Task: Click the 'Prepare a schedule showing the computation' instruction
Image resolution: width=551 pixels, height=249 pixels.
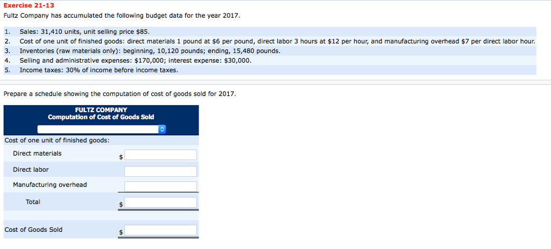Action: click(120, 94)
